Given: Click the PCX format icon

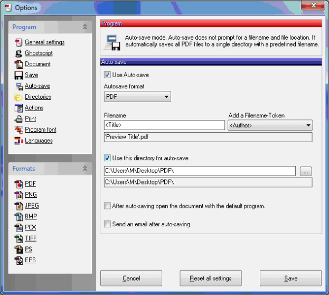Looking at the screenshot, I should 18,227.
